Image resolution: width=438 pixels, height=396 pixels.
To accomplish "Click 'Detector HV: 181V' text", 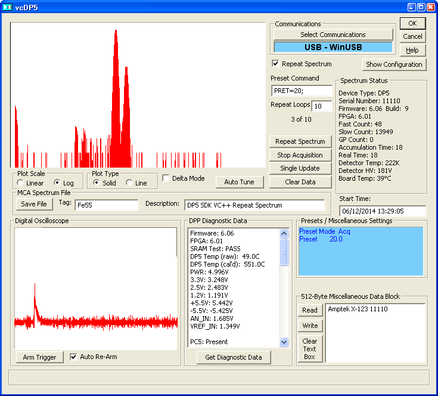I will pyautogui.click(x=365, y=171).
